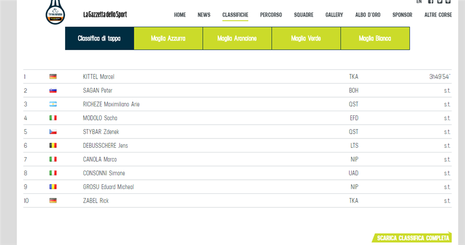Open the Twitter social icon

(440, 2)
